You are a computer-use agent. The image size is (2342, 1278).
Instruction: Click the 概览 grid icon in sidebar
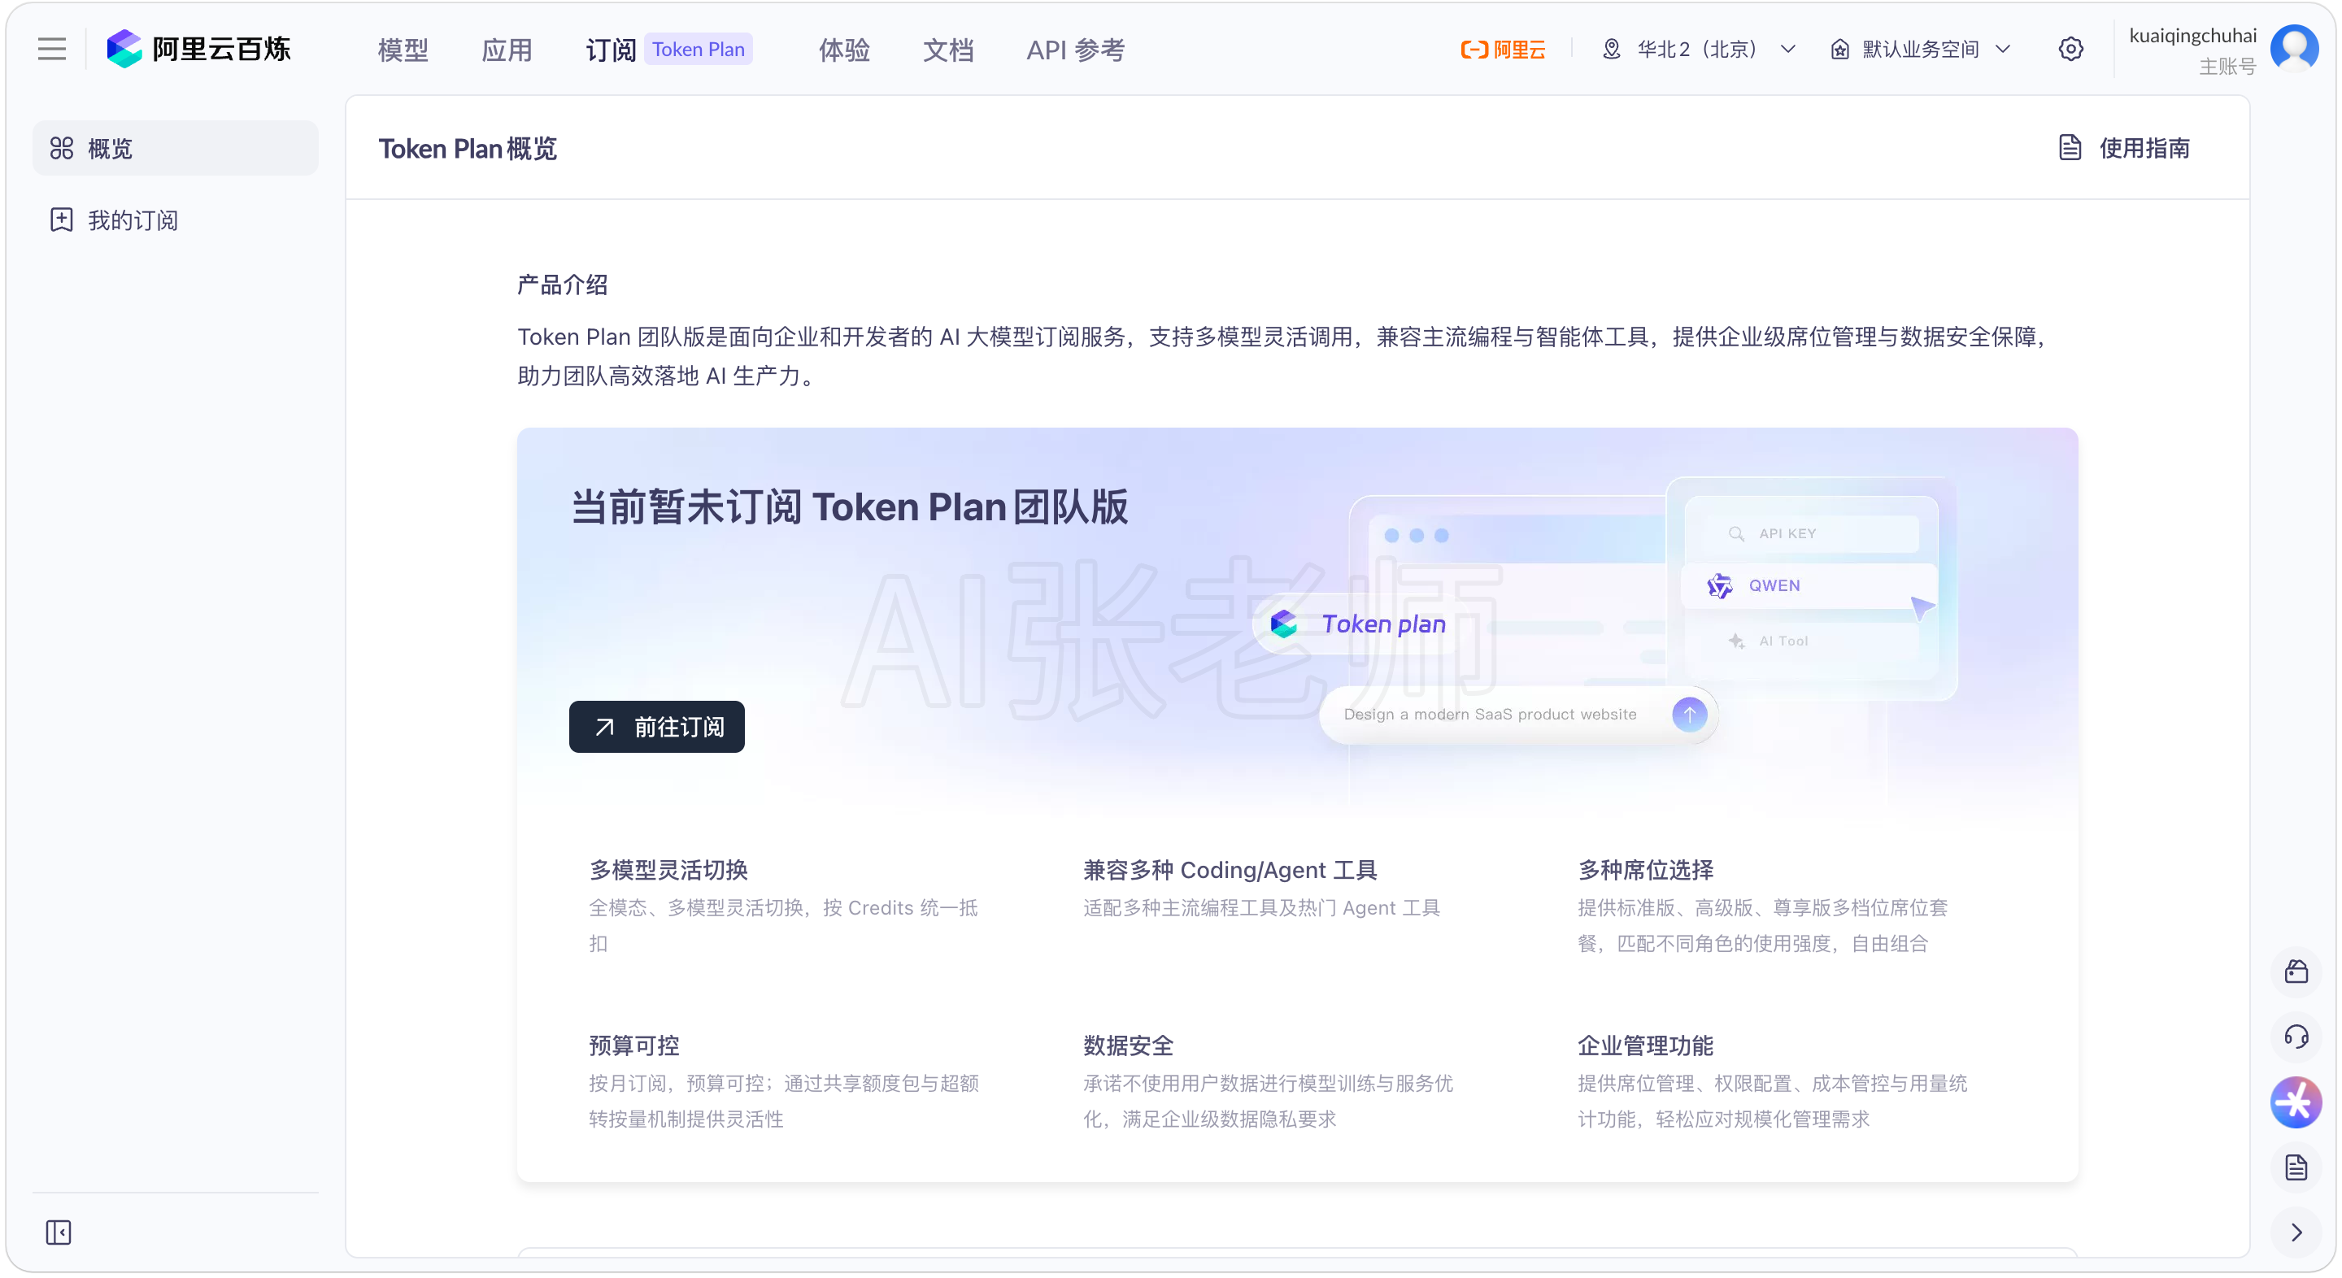[61, 148]
